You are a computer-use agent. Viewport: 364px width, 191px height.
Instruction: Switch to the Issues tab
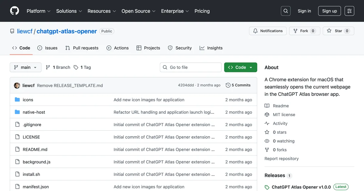point(47,48)
